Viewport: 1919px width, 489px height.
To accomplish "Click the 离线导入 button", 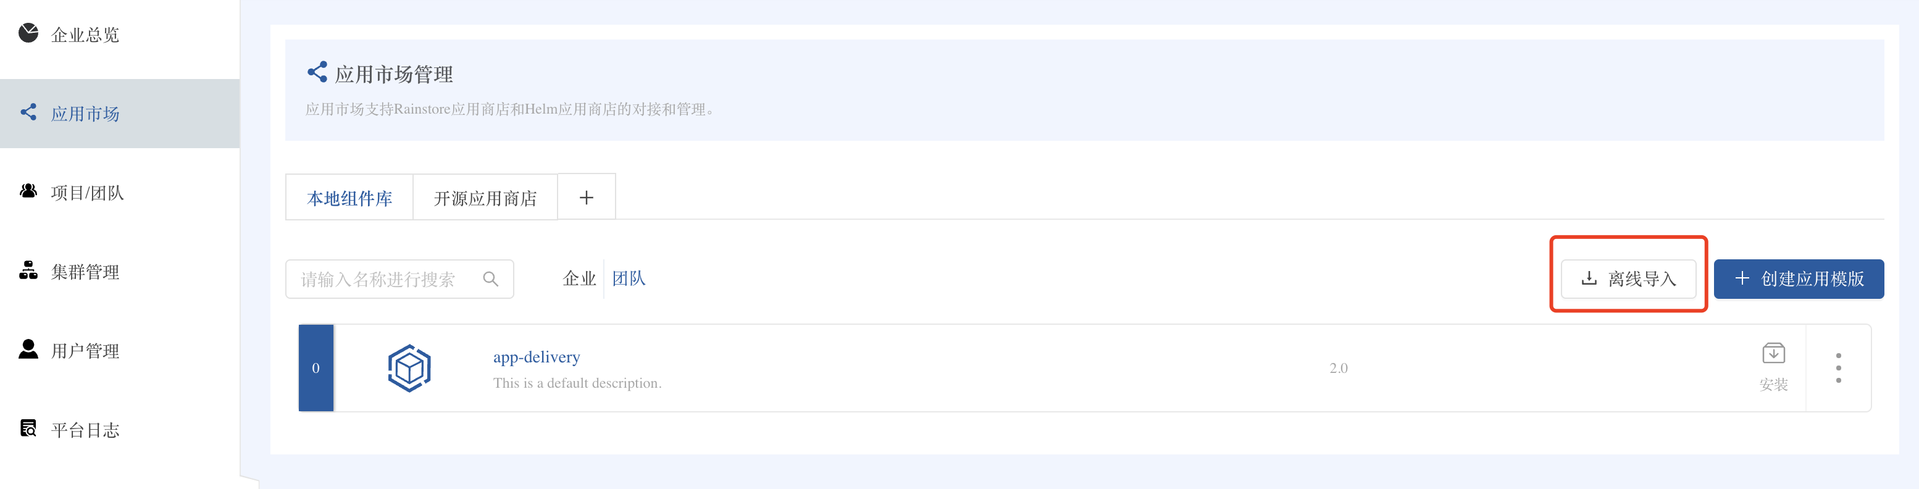I will point(1628,279).
